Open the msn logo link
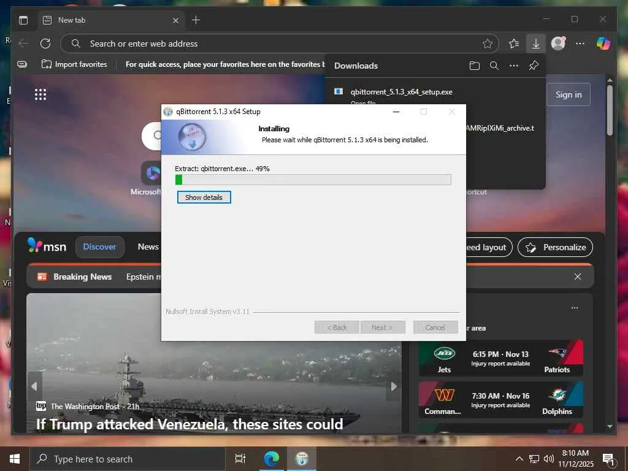The height and width of the screenshot is (471, 628). [x=47, y=246]
